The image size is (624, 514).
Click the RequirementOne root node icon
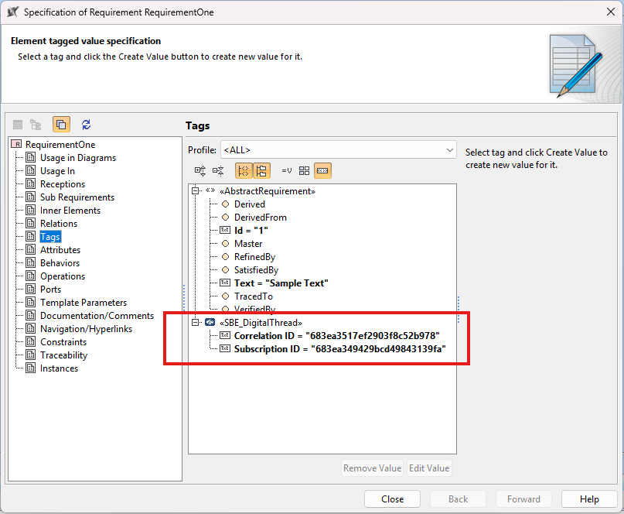[x=17, y=145]
